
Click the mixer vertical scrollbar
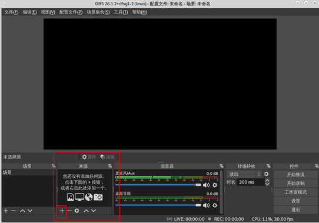(x=221, y=192)
